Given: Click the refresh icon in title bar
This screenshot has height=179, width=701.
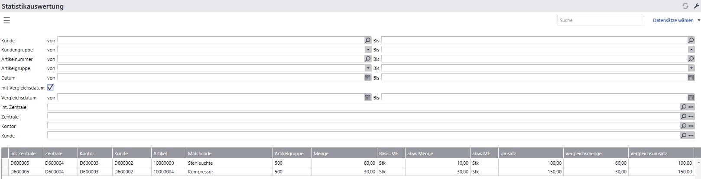Looking at the screenshot, I should [685, 6].
